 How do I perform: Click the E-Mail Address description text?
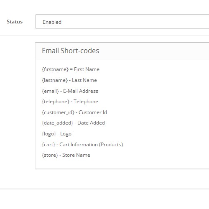pos(81,91)
